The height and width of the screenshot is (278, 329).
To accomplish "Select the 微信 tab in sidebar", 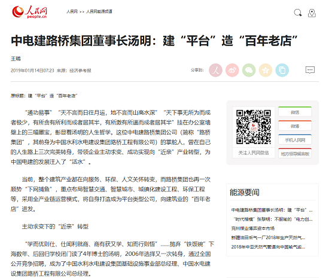I will (x=295, y=112).
